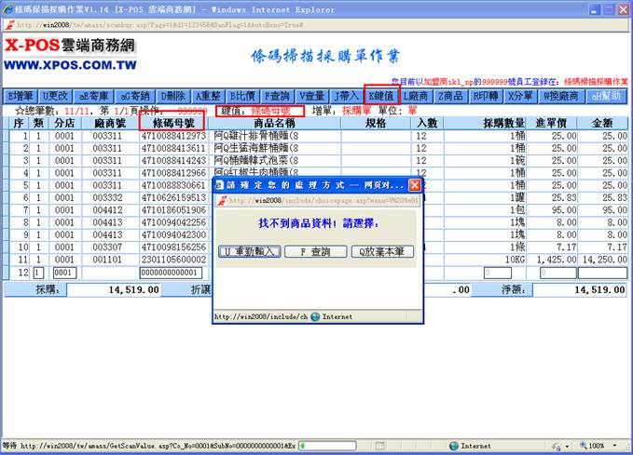Open the F查詢 search in toolbar
This screenshot has height=455, width=633.
click(277, 96)
